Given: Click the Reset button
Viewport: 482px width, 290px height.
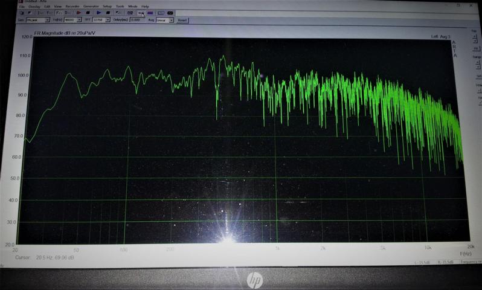Looking at the screenshot, I should 182,21.
